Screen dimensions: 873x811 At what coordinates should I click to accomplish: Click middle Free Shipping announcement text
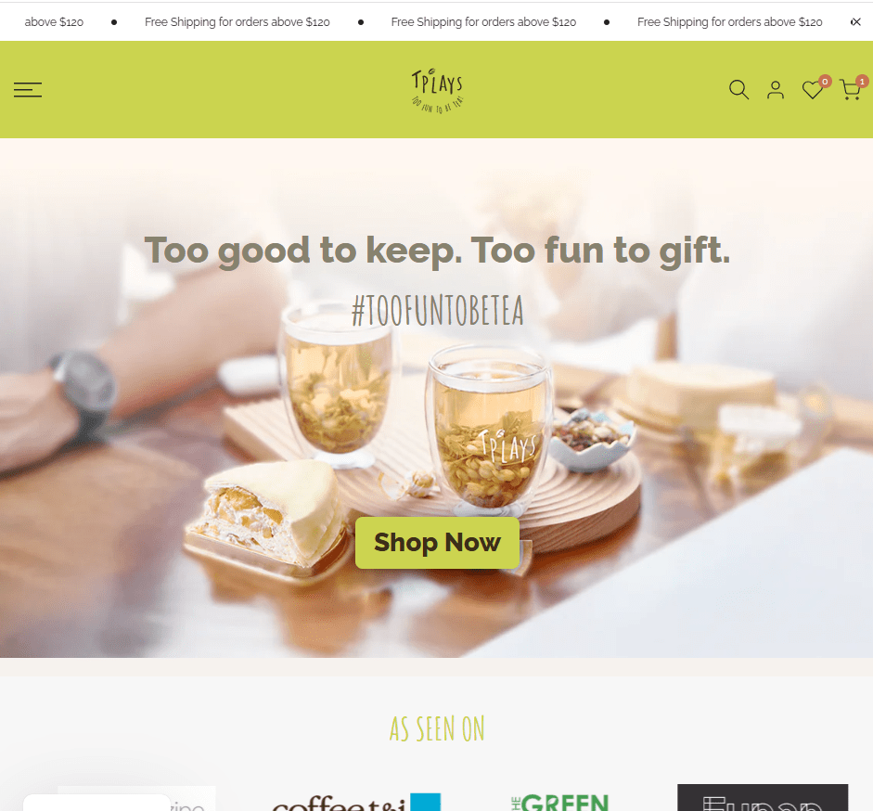coord(483,21)
